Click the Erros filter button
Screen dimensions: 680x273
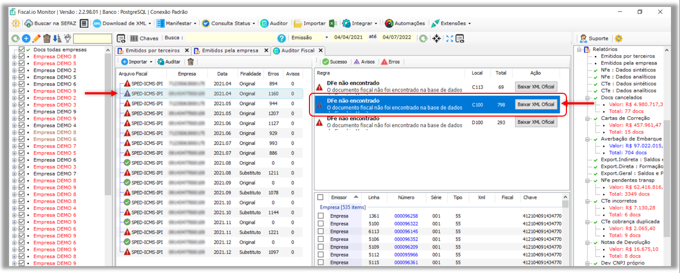390,62
